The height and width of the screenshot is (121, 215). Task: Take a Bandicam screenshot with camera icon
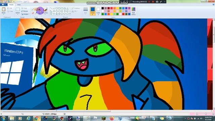pyautogui.click(x=157, y=2)
